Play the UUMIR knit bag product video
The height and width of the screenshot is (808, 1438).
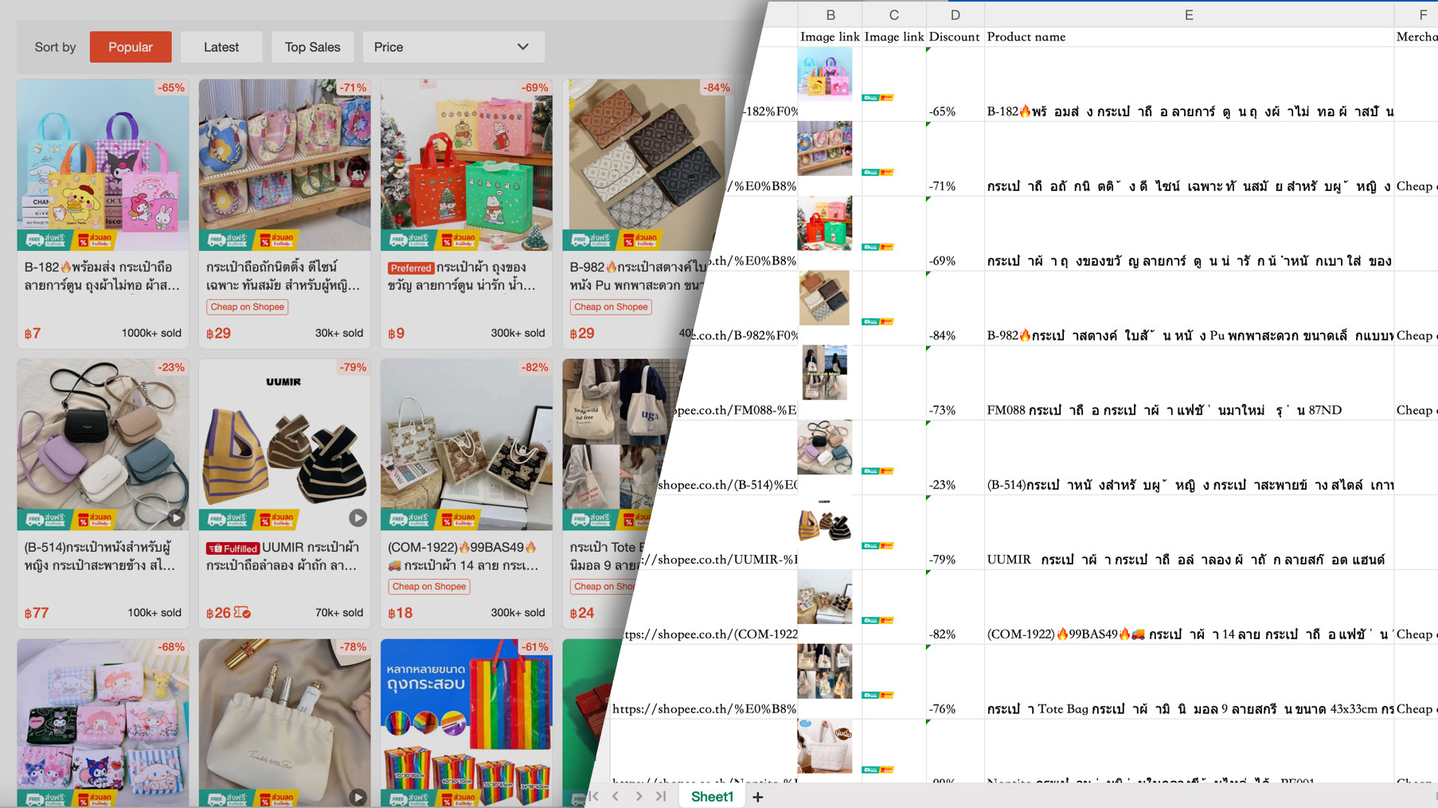358,518
